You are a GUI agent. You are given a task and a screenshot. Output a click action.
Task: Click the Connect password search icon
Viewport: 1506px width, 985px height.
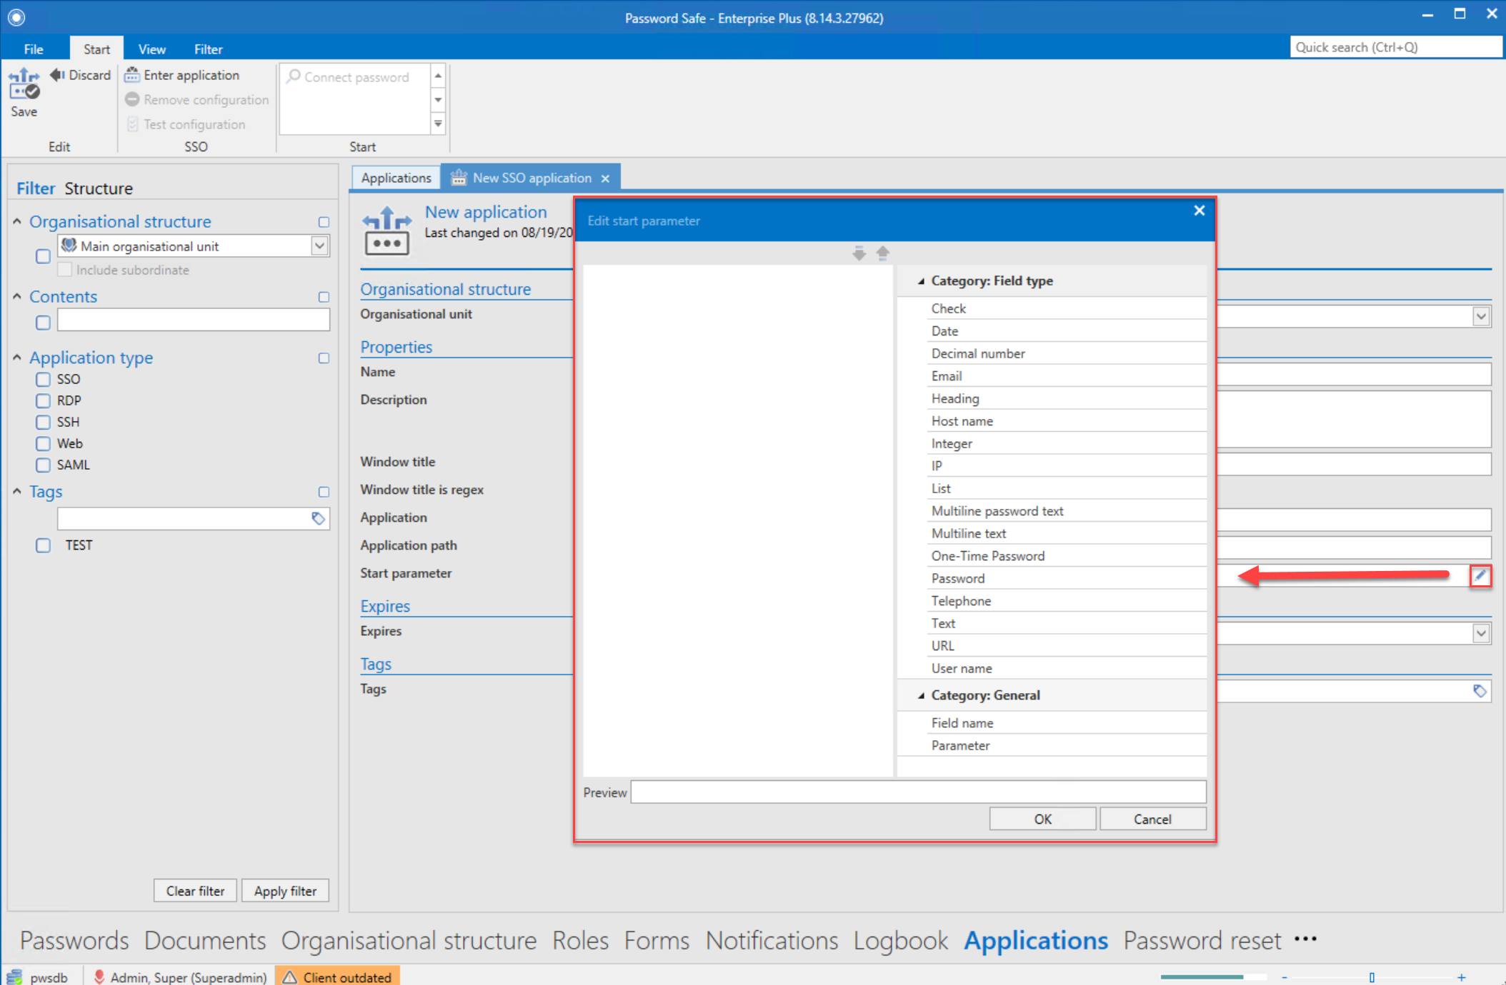[x=294, y=76]
